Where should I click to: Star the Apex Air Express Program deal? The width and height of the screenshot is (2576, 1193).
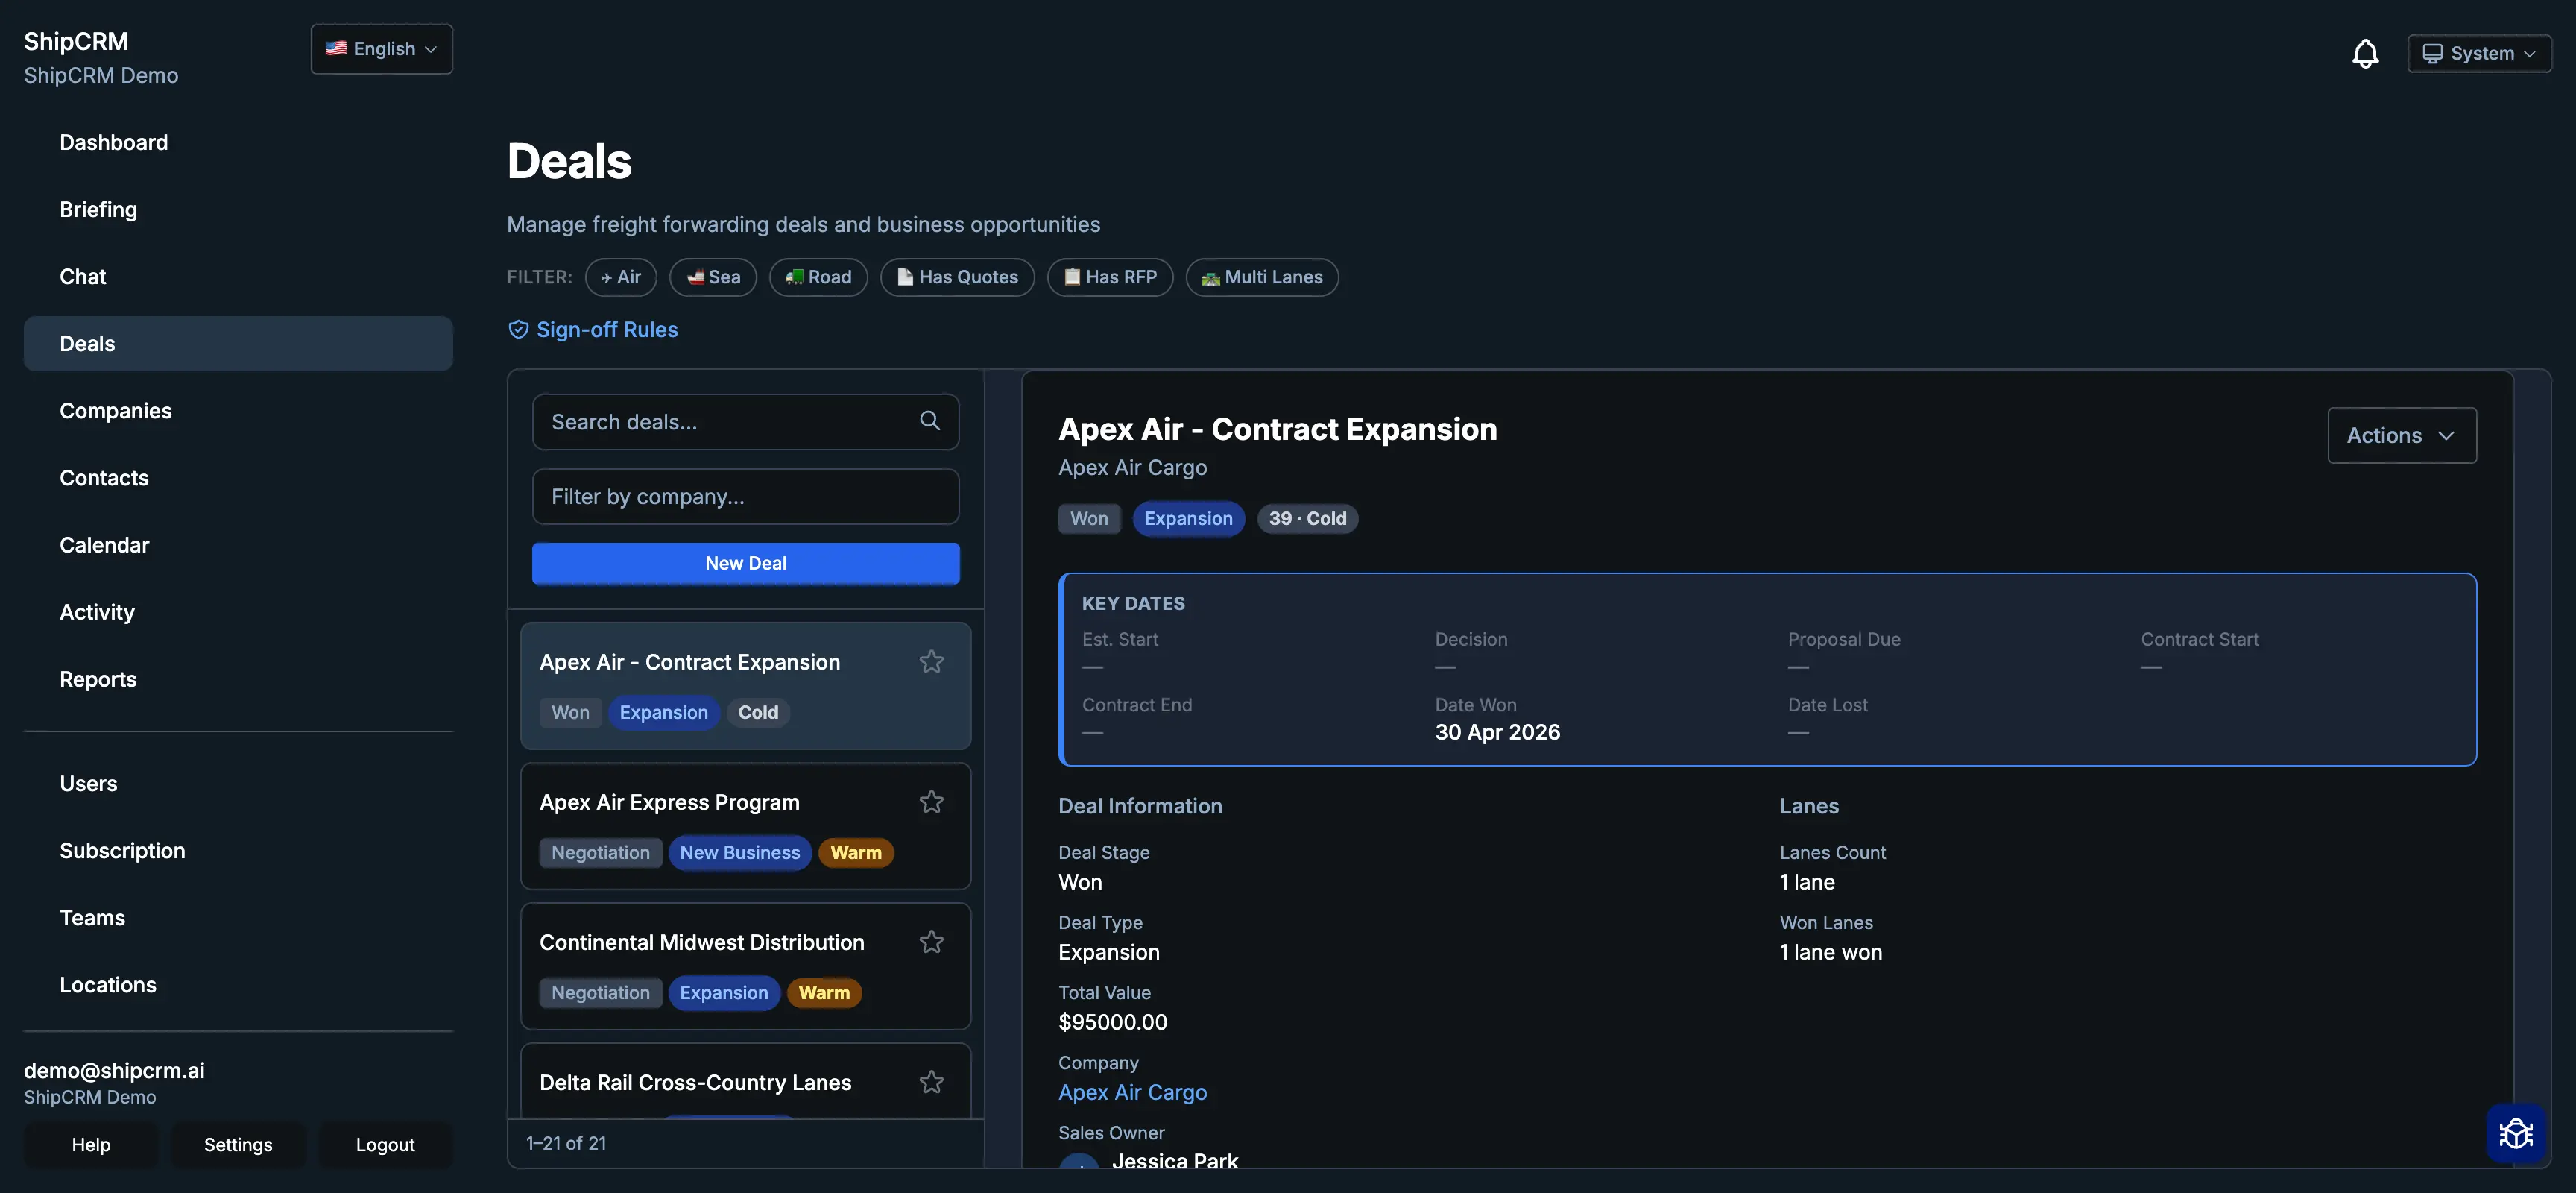[931, 802]
